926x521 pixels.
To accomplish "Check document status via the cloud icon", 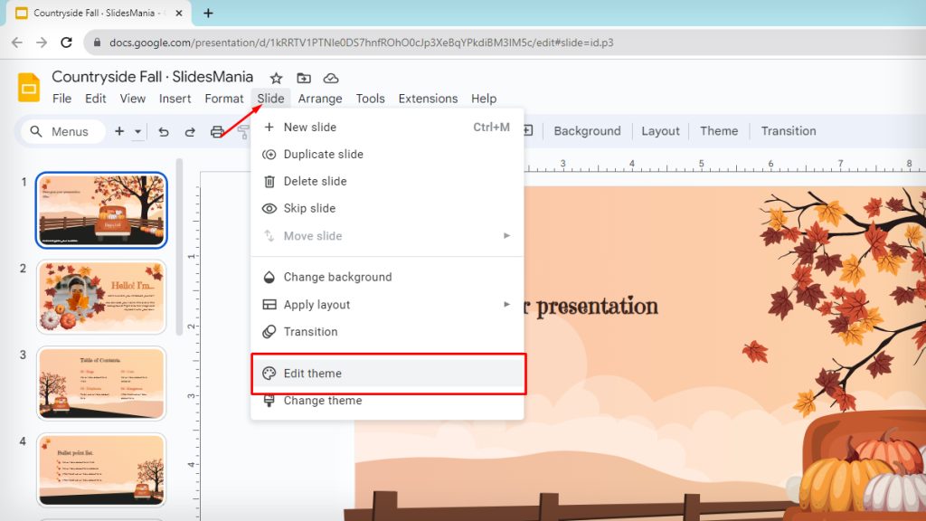I will [x=330, y=78].
